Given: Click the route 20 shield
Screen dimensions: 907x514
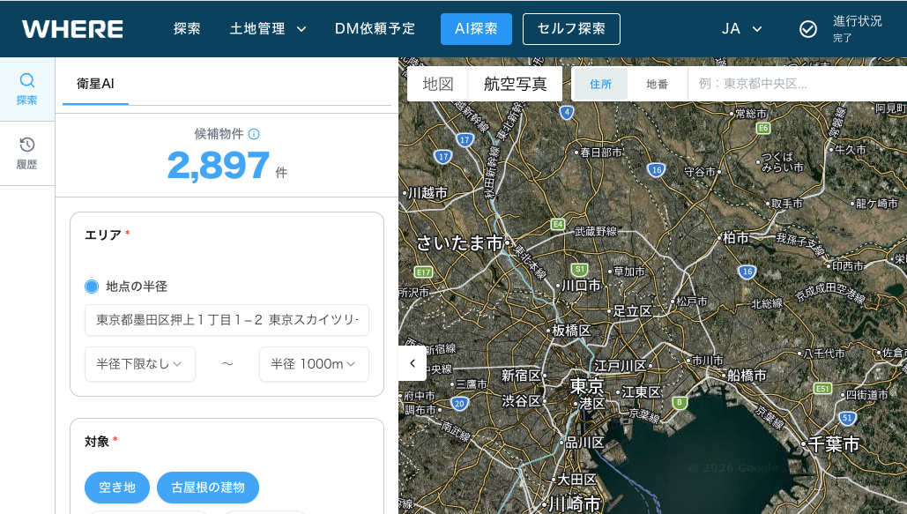Looking at the screenshot, I should coord(459,404).
